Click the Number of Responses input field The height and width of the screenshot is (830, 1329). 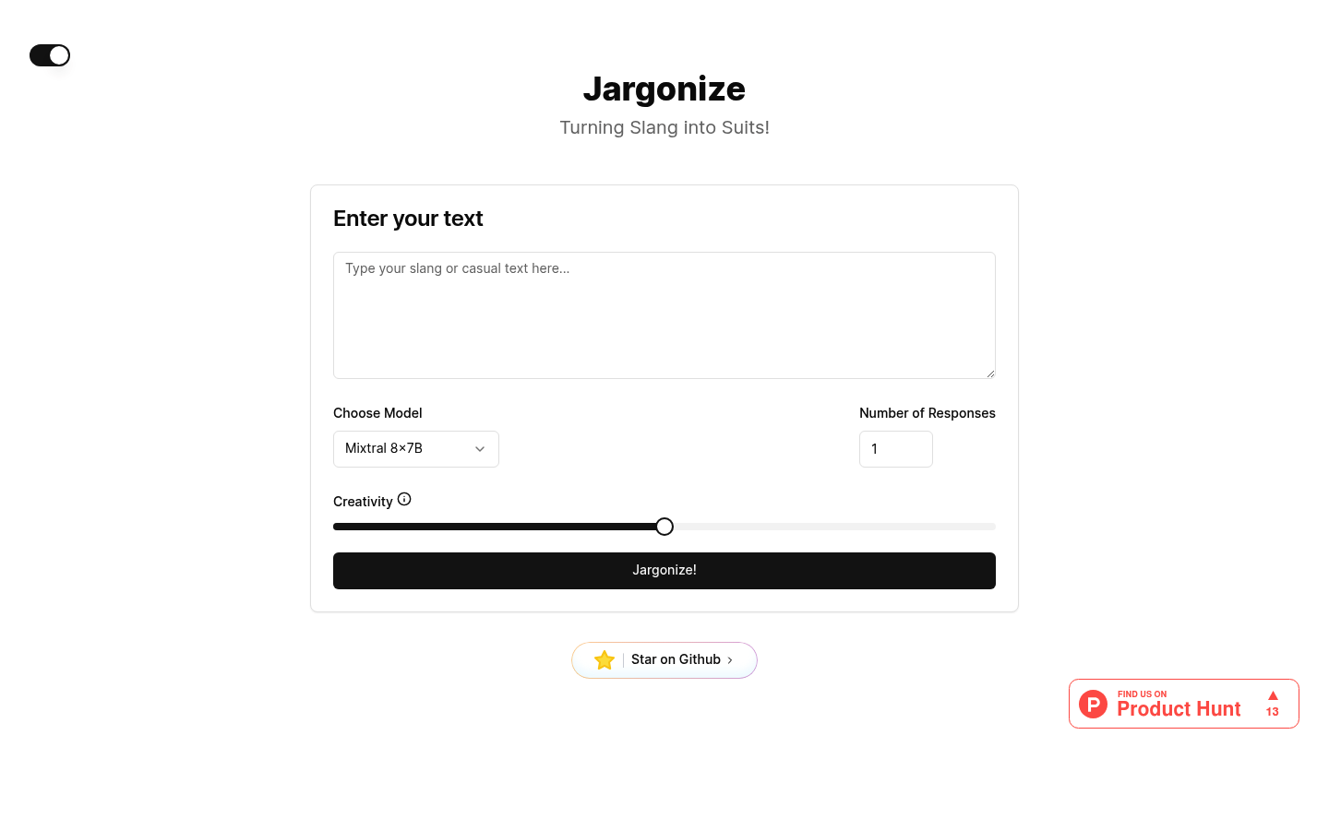[x=895, y=449]
